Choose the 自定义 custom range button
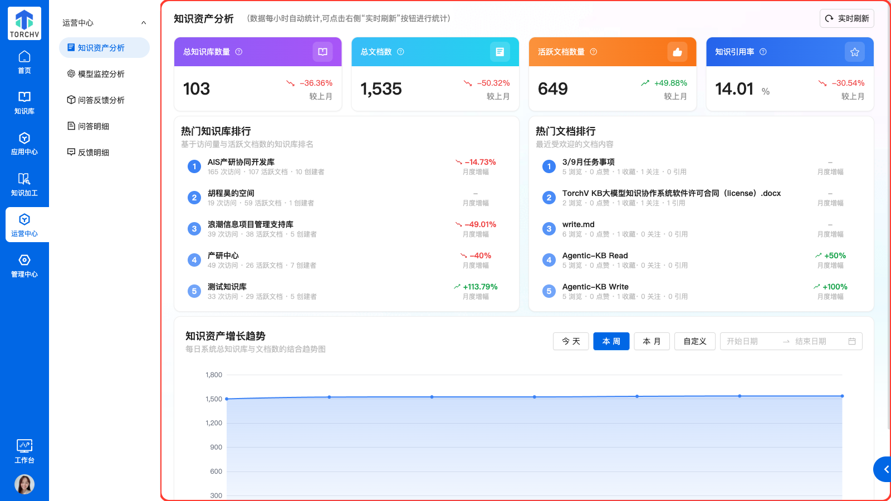The width and height of the screenshot is (891, 501). [x=694, y=341]
